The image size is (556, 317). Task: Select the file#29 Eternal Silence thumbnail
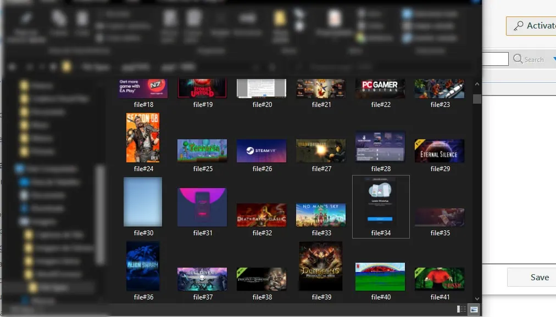pyautogui.click(x=440, y=151)
